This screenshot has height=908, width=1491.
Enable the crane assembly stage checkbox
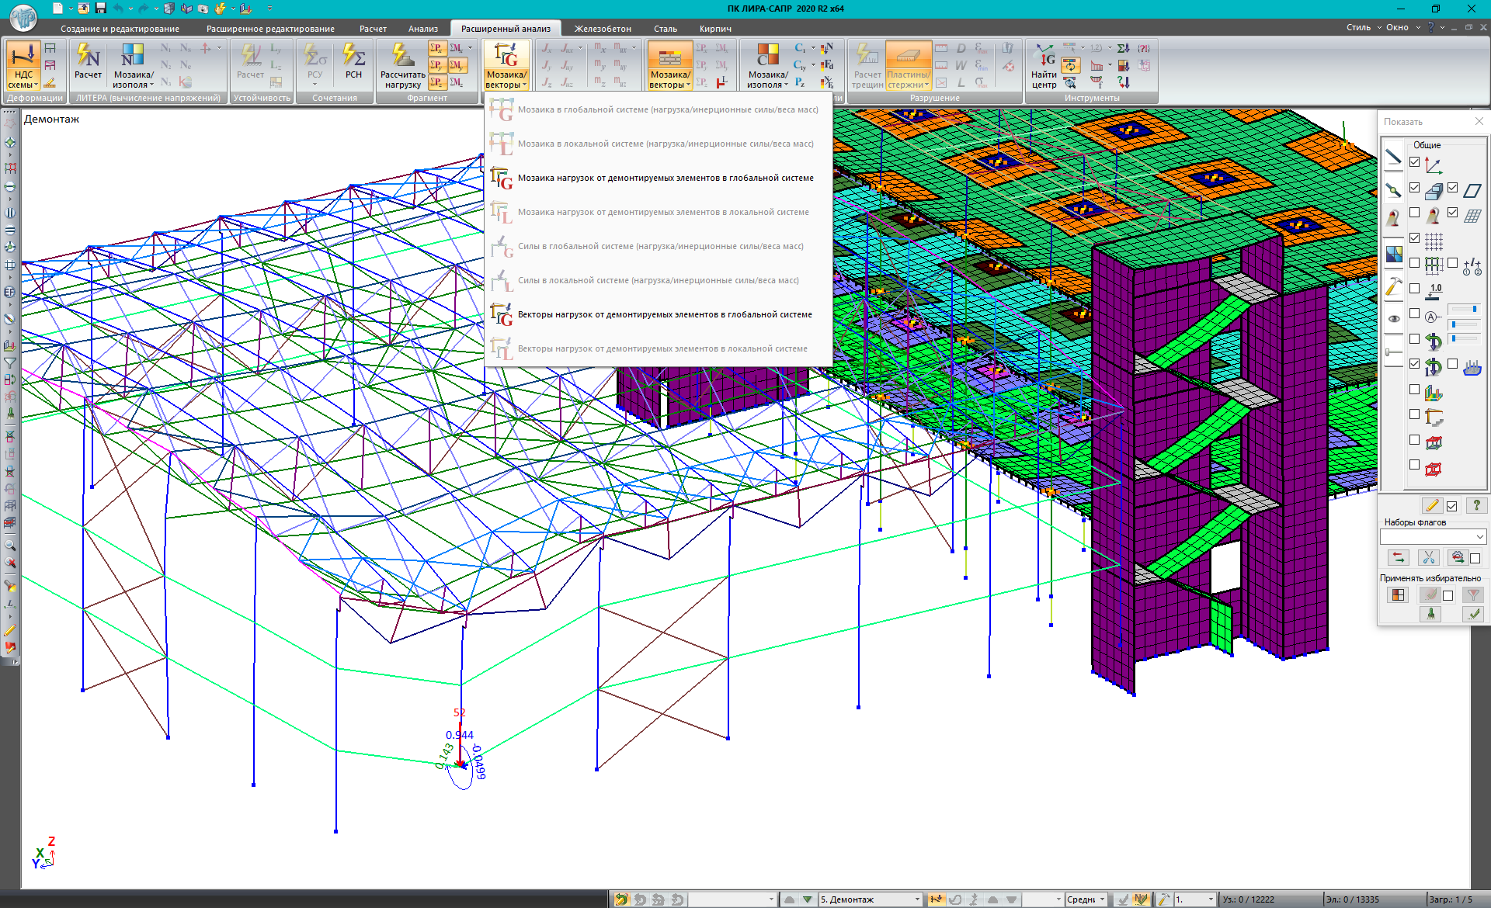coord(1414,414)
